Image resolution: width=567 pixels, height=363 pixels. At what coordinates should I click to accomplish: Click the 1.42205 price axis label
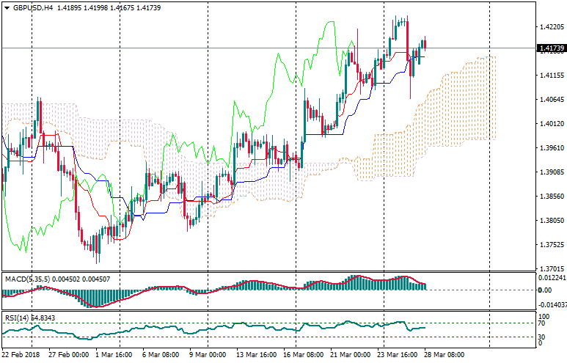pyautogui.click(x=550, y=26)
